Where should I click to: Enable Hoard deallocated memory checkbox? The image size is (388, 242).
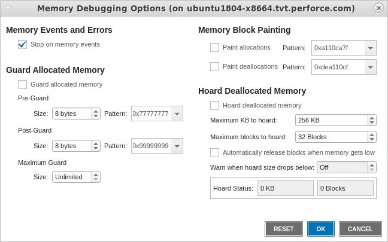click(x=215, y=105)
